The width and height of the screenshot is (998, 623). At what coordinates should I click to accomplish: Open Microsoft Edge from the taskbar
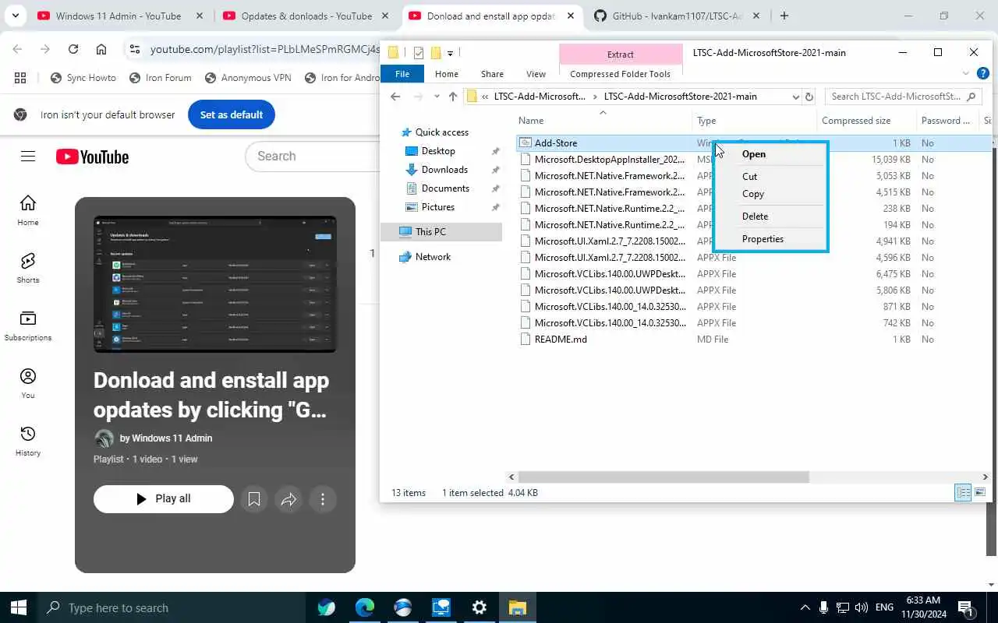coord(365,607)
